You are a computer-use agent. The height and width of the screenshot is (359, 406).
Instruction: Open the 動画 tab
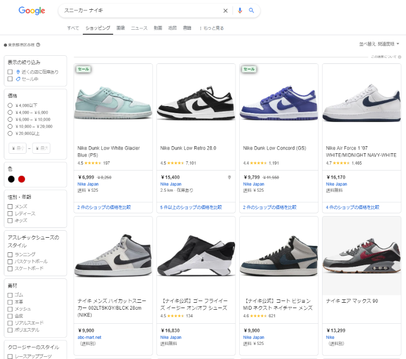[158, 28]
